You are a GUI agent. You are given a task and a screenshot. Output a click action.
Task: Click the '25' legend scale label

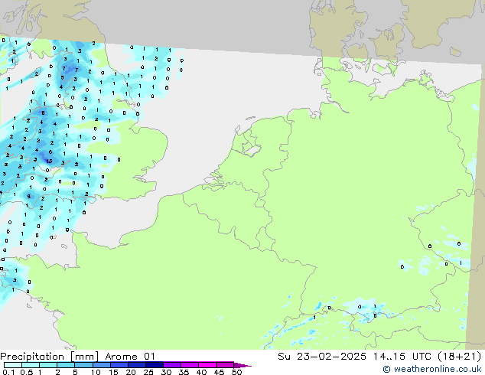tap(148, 372)
